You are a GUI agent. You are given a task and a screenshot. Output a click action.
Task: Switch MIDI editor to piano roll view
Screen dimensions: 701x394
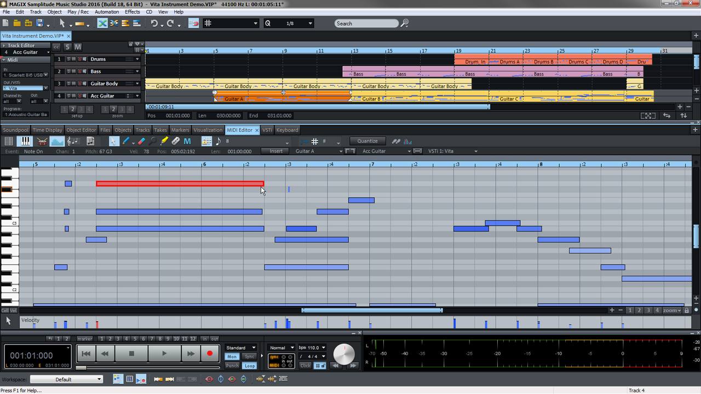pyautogui.click(x=25, y=141)
